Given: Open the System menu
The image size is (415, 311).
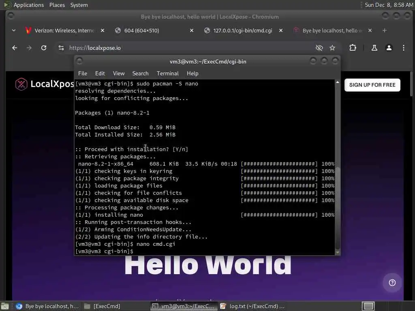Looking at the screenshot, I should tap(79, 5).
